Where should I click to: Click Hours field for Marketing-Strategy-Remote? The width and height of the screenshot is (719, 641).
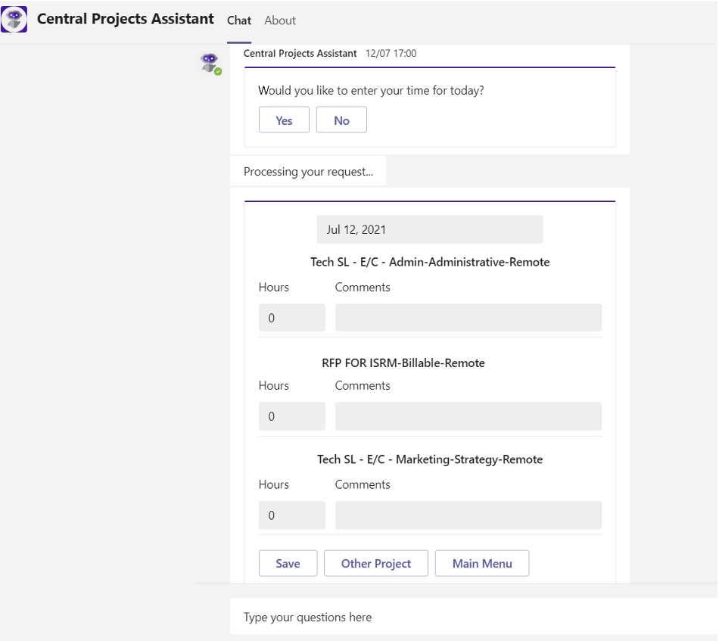(291, 515)
